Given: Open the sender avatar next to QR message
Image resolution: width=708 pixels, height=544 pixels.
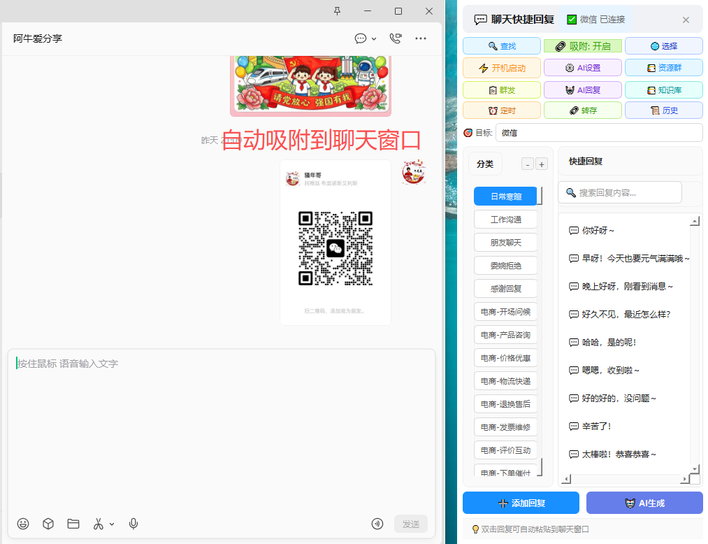Looking at the screenshot, I should pyautogui.click(x=414, y=172).
